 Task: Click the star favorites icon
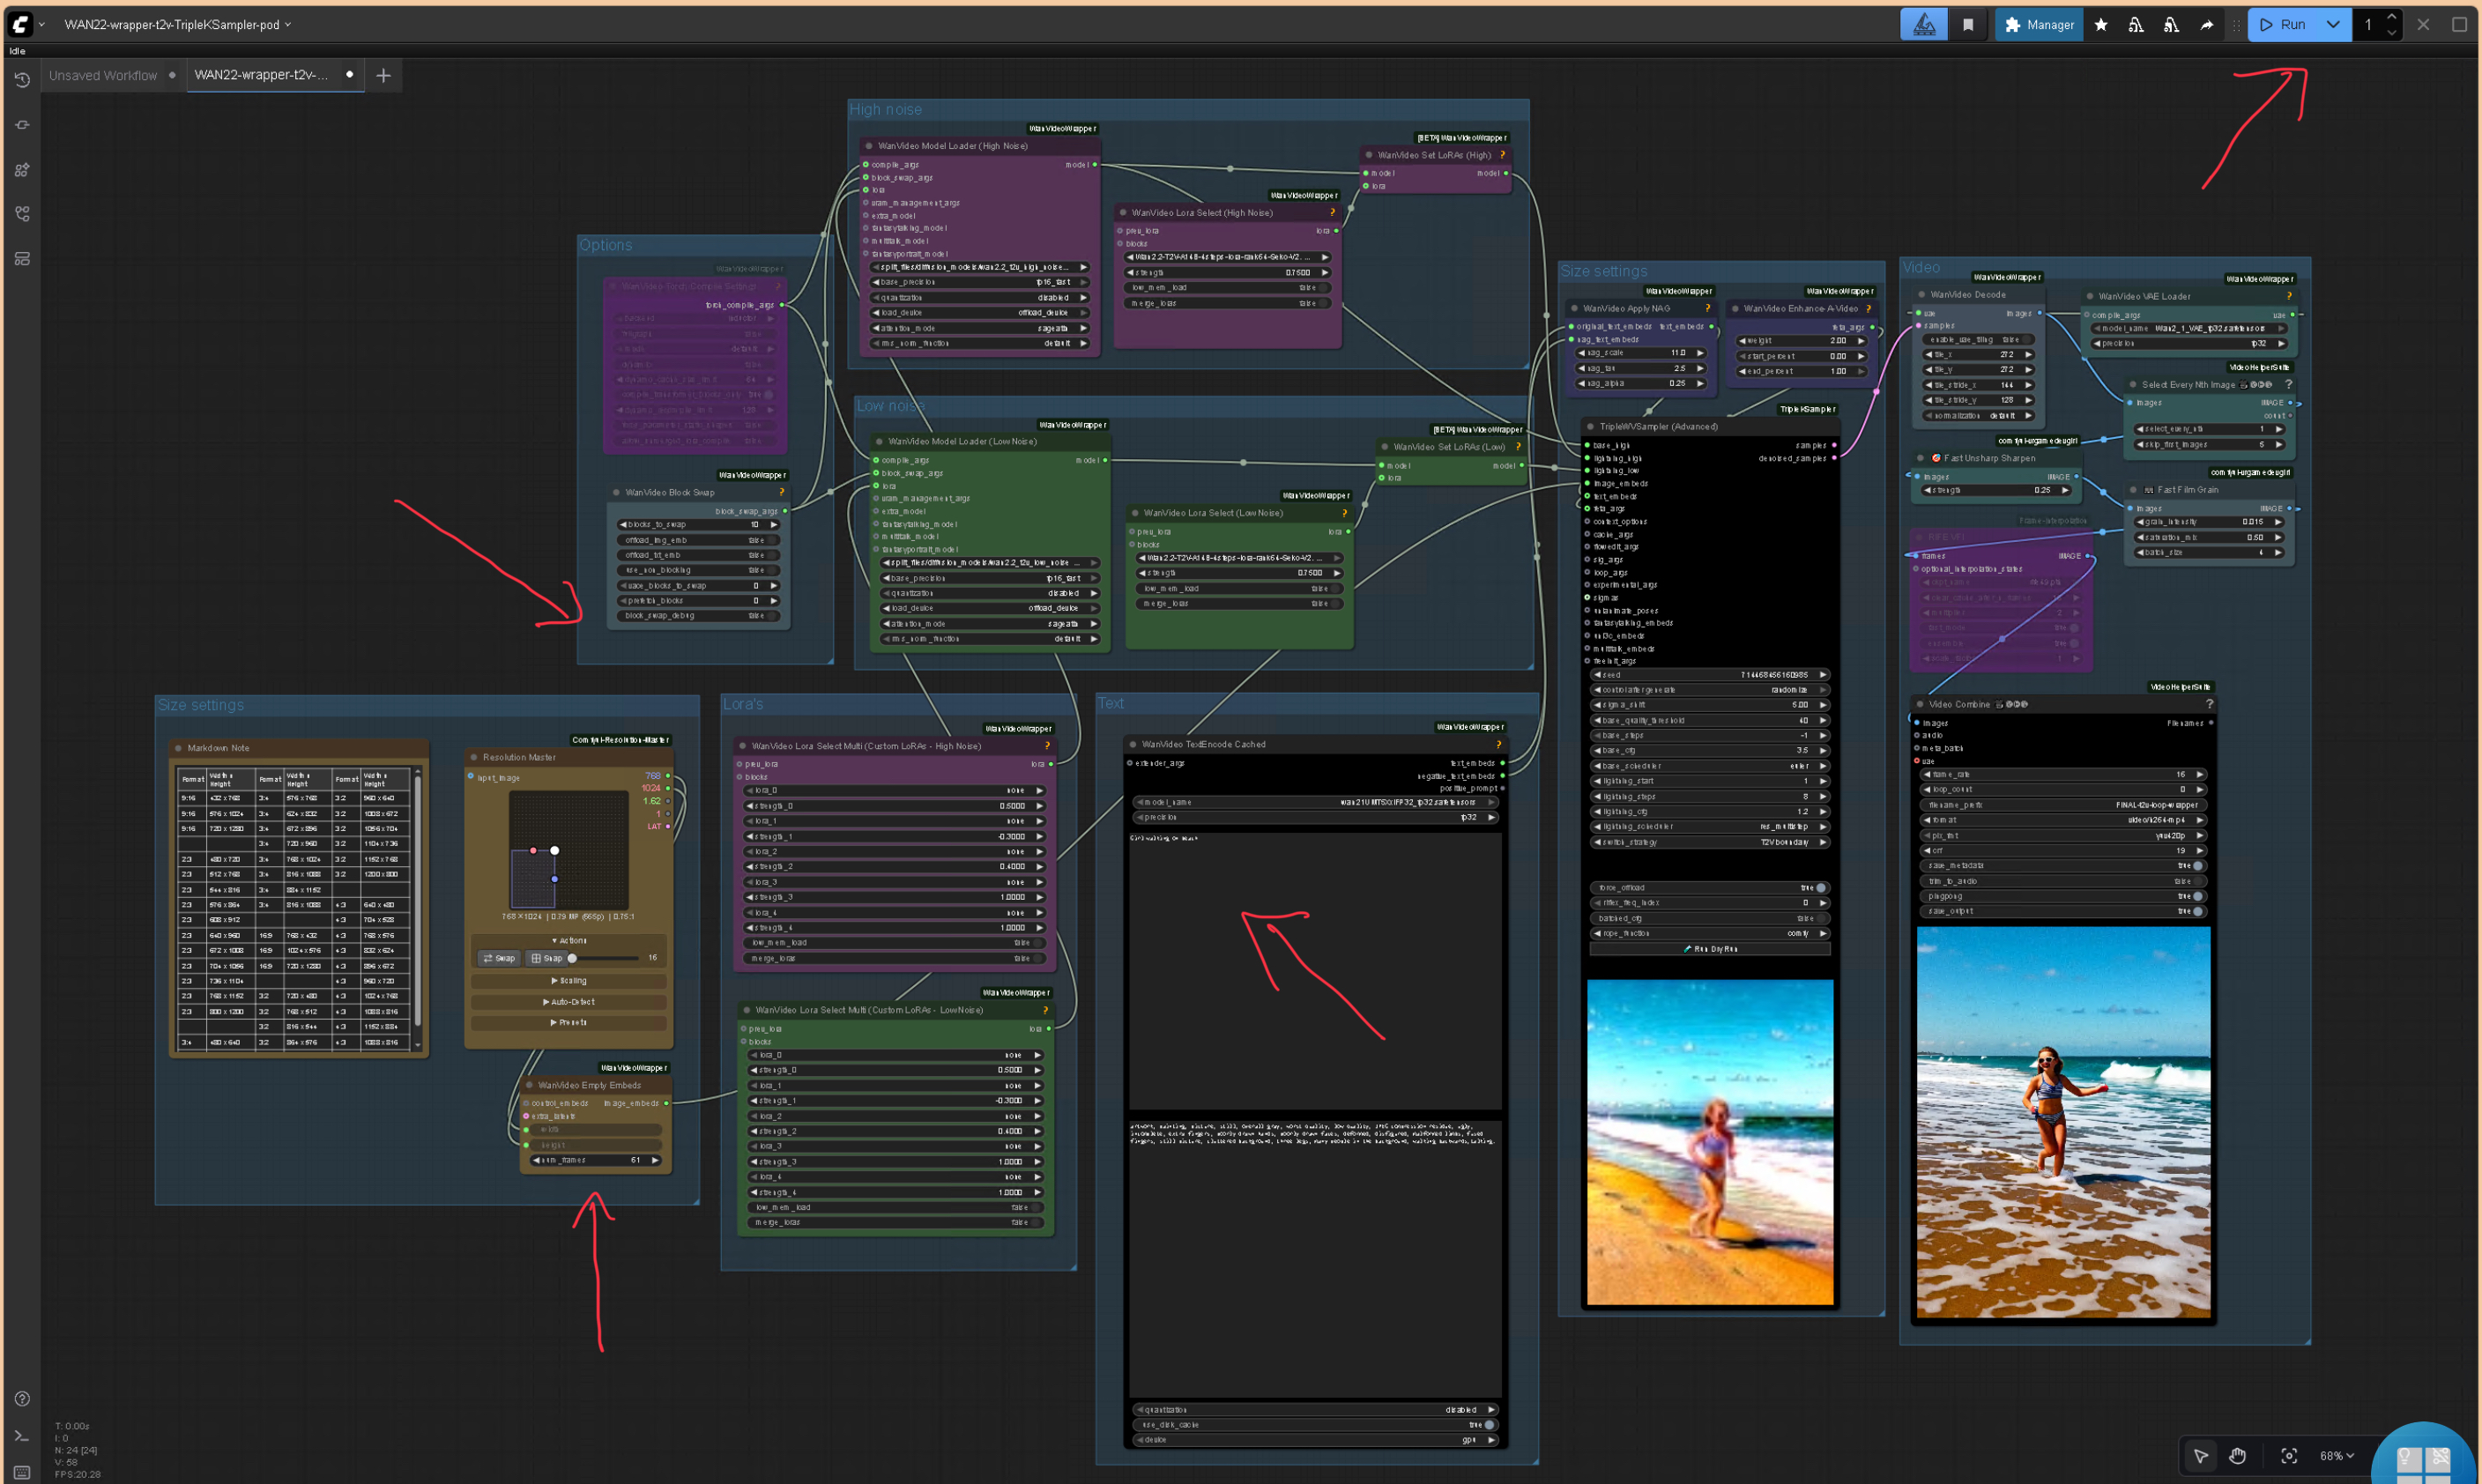2101,25
